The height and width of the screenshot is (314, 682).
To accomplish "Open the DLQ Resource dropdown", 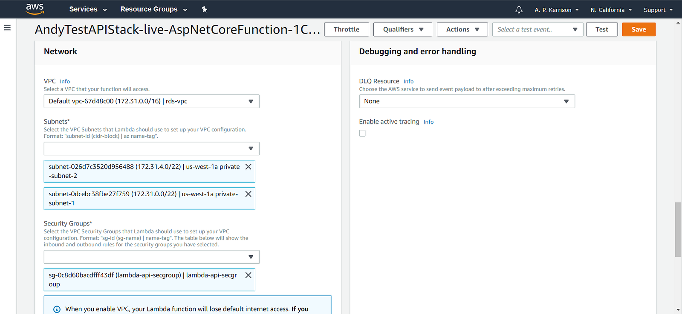I will (x=467, y=101).
